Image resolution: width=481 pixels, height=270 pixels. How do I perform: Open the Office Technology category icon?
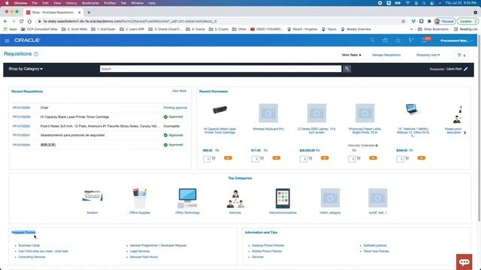pos(187,198)
